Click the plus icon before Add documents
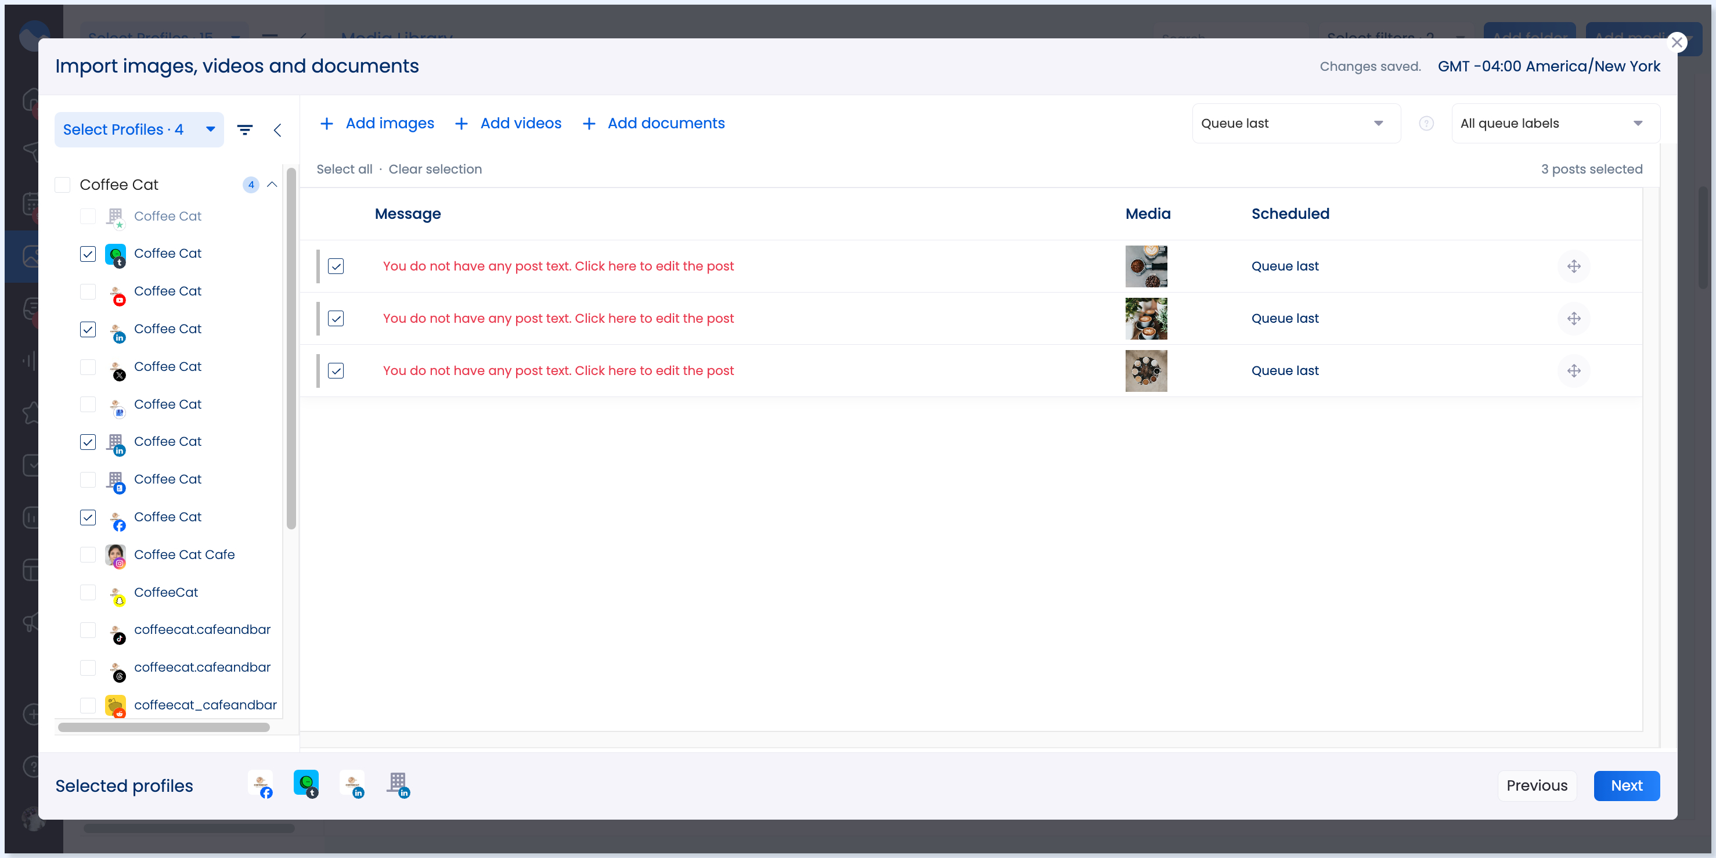 click(589, 124)
